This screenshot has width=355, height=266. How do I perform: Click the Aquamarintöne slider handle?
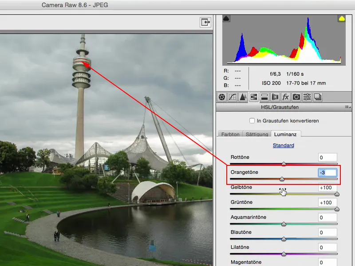(284, 224)
